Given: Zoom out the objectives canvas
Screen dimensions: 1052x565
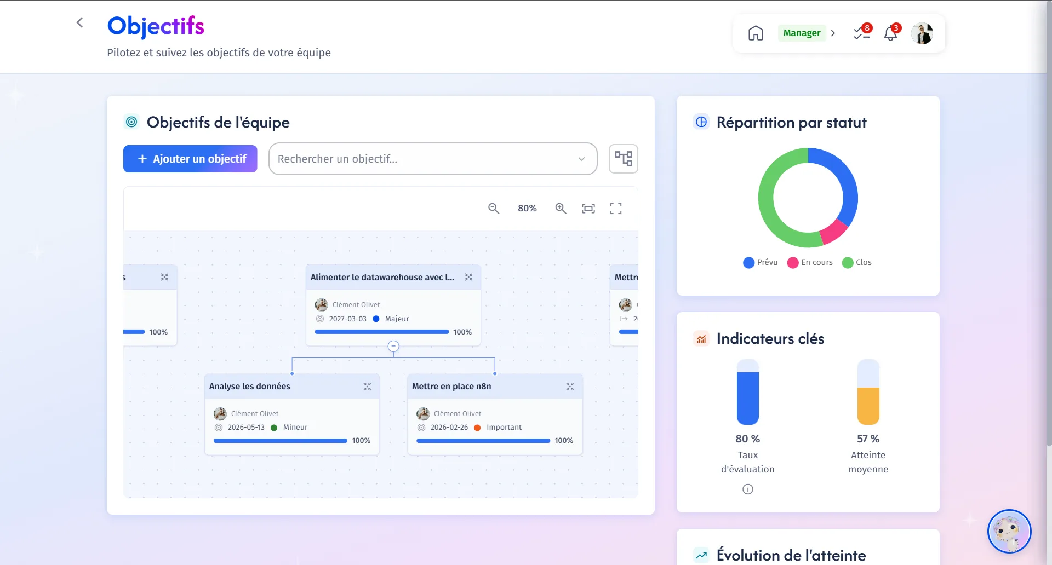Looking at the screenshot, I should (x=494, y=209).
